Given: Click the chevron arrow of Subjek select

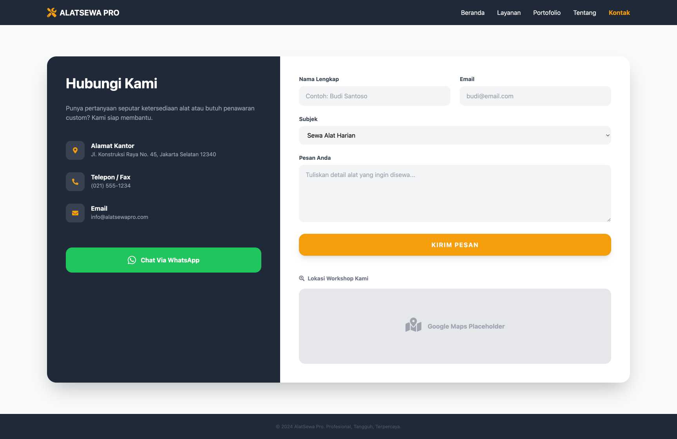Looking at the screenshot, I should coord(608,135).
